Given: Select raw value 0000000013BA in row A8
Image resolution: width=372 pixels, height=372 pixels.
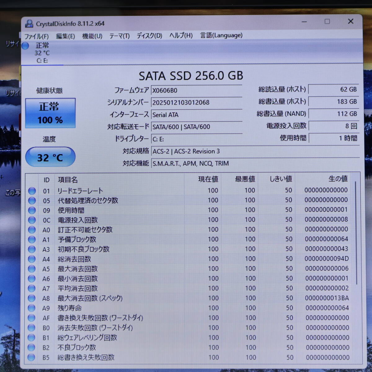Looking at the screenshot, I should click(x=327, y=298).
